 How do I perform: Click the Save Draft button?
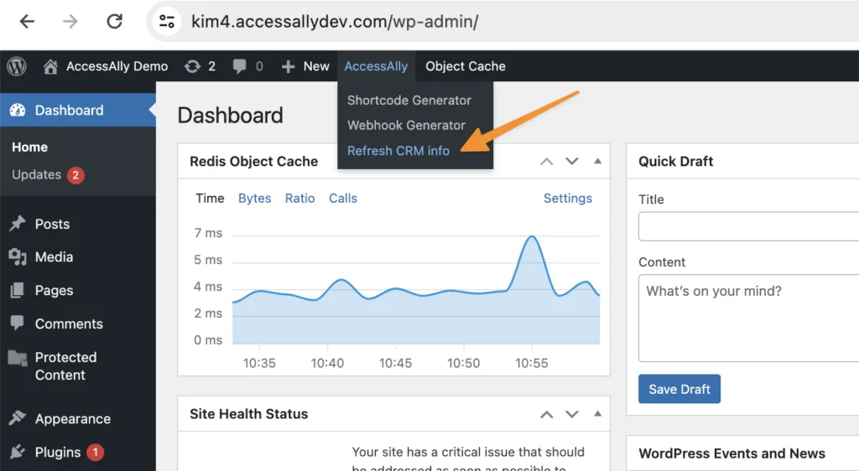click(679, 389)
